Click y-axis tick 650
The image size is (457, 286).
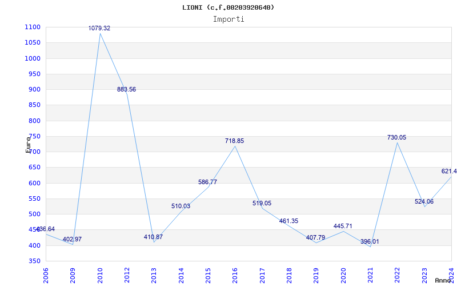36,168
